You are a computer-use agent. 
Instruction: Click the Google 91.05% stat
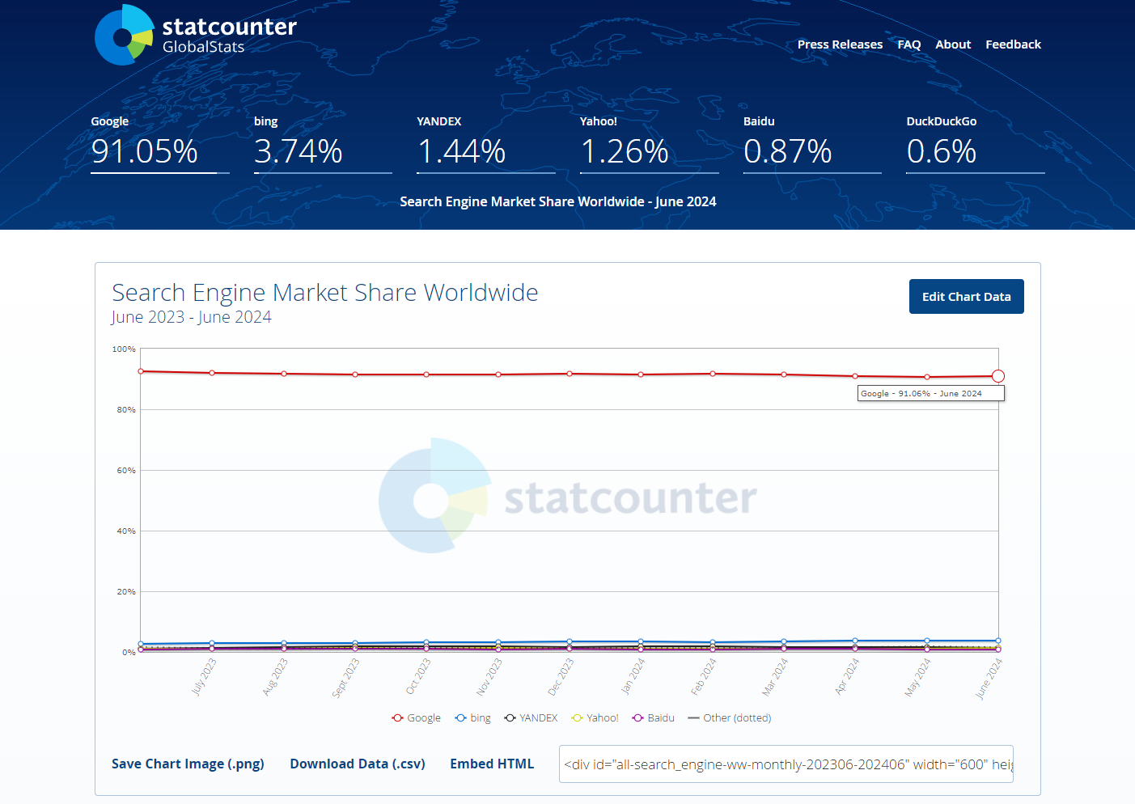(x=159, y=143)
